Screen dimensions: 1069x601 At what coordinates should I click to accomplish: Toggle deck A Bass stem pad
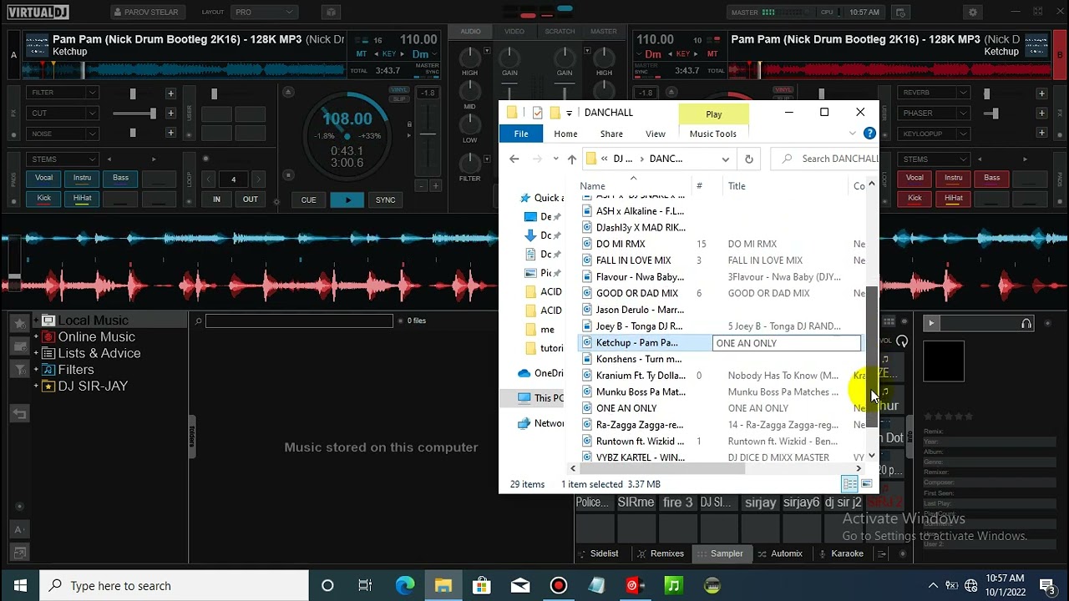coord(120,178)
